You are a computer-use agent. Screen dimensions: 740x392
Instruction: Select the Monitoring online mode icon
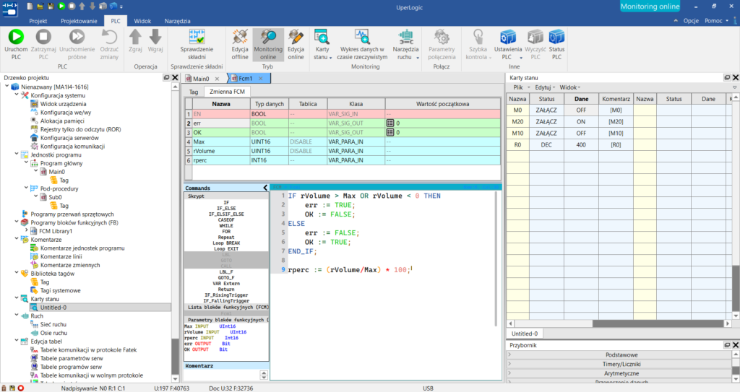[x=268, y=37]
